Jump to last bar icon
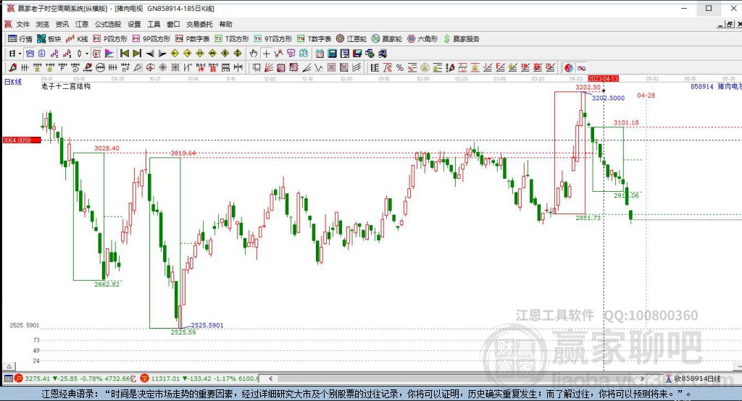Screen dimensions: 742x401 (137, 54)
